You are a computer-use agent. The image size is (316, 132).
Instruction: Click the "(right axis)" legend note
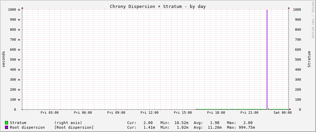(x=68, y=123)
